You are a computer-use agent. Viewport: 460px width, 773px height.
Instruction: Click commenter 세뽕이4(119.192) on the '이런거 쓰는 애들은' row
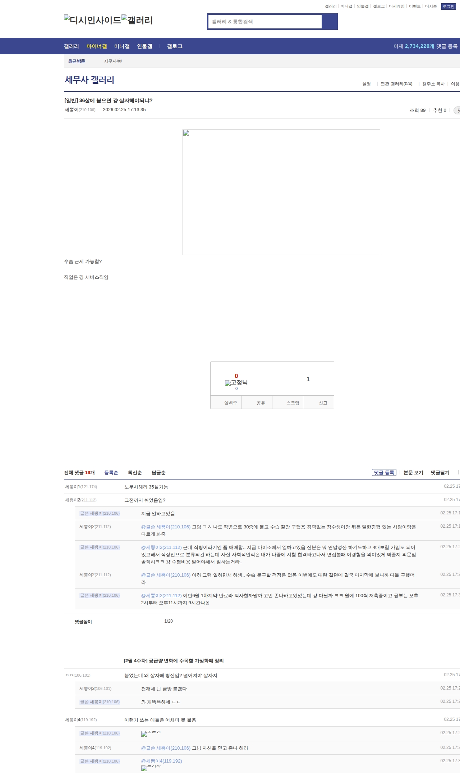tap(81, 720)
